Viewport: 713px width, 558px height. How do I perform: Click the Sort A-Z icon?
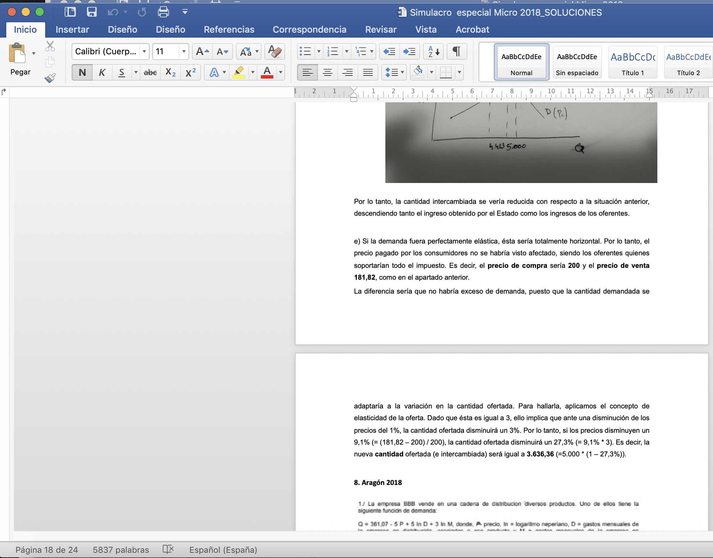point(433,51)
